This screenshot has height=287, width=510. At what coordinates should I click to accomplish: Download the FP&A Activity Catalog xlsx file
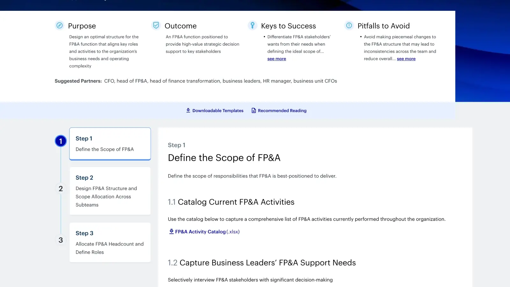tap(204, 232)
